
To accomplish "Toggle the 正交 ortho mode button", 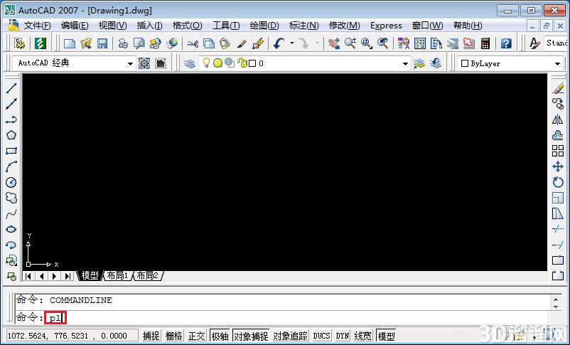I will coord(197,336).
